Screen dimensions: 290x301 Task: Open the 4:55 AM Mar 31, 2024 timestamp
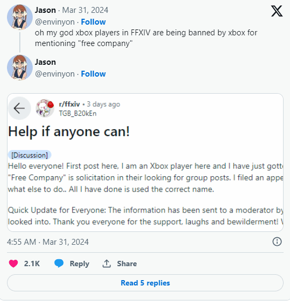[x=48, y=242]
